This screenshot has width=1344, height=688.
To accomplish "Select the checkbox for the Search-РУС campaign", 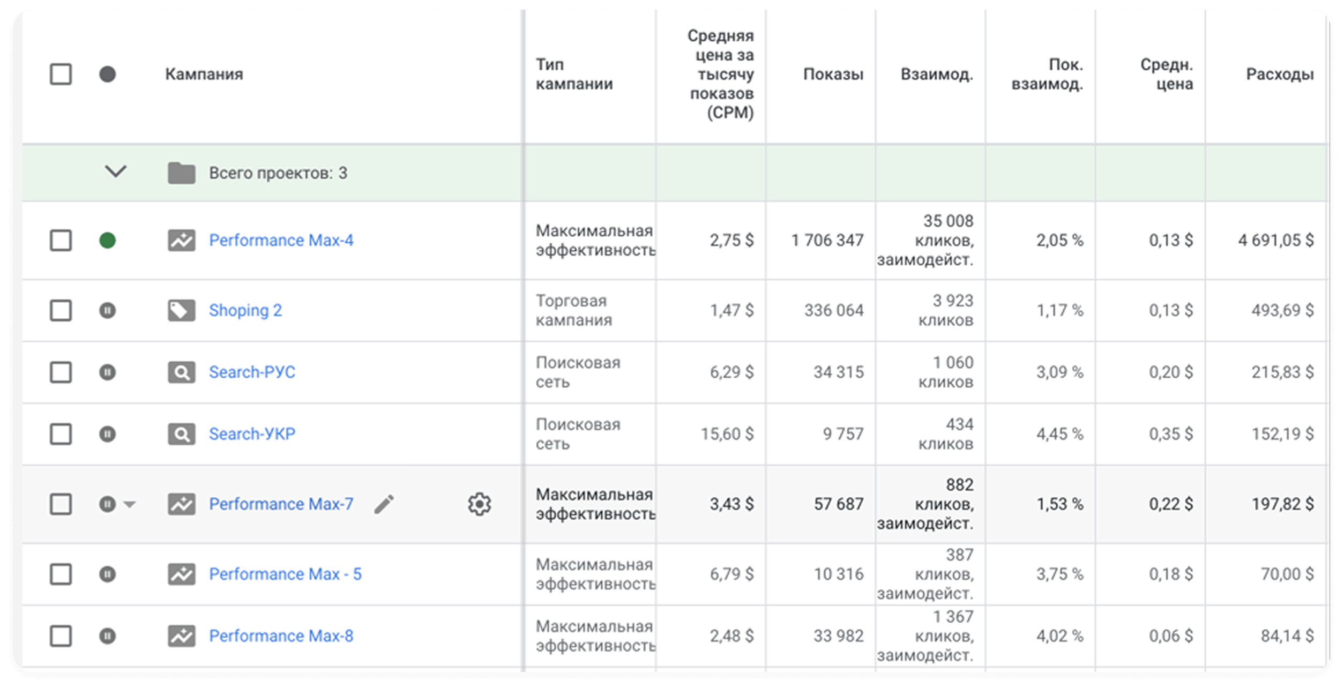I will [61, 372].
